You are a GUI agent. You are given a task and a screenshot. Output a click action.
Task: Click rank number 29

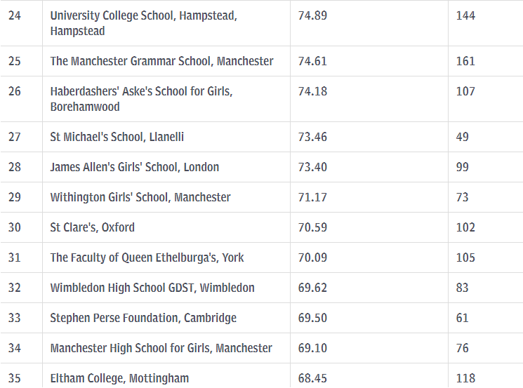[x=15, y=197]
